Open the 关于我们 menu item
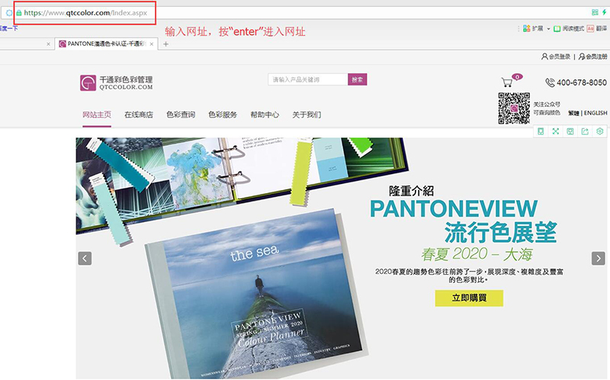The image size is (610, 380). point(307,114)
